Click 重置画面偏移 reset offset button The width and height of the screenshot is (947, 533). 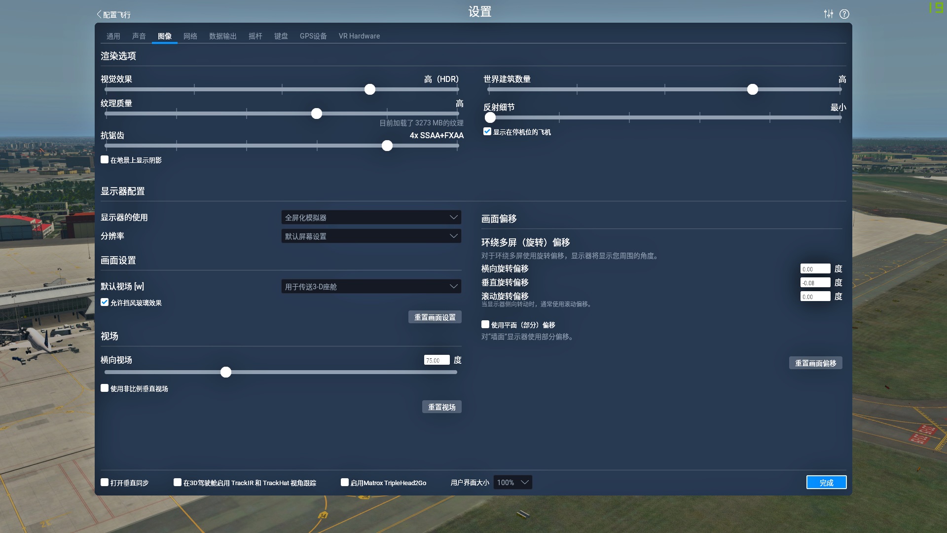(816, 363)
